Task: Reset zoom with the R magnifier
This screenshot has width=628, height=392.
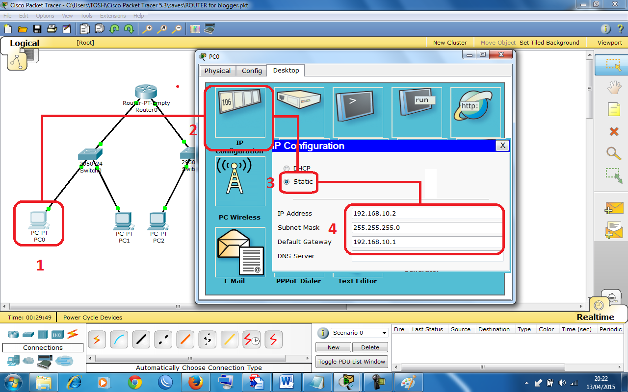Action: [161, 29]
